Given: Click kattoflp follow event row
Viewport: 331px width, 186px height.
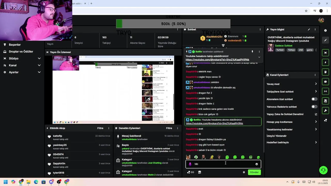Looking at the screenshot, I should [x=79, y=138].
